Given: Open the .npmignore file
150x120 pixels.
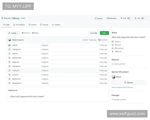Looking at the screenshot, I should pyautogui.click(x=16, y=66).
